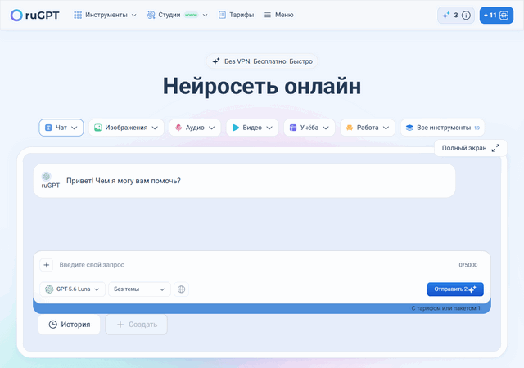Screen dimensions: 524x368
Task: Click the Создать button
Action: pos(137,325)
